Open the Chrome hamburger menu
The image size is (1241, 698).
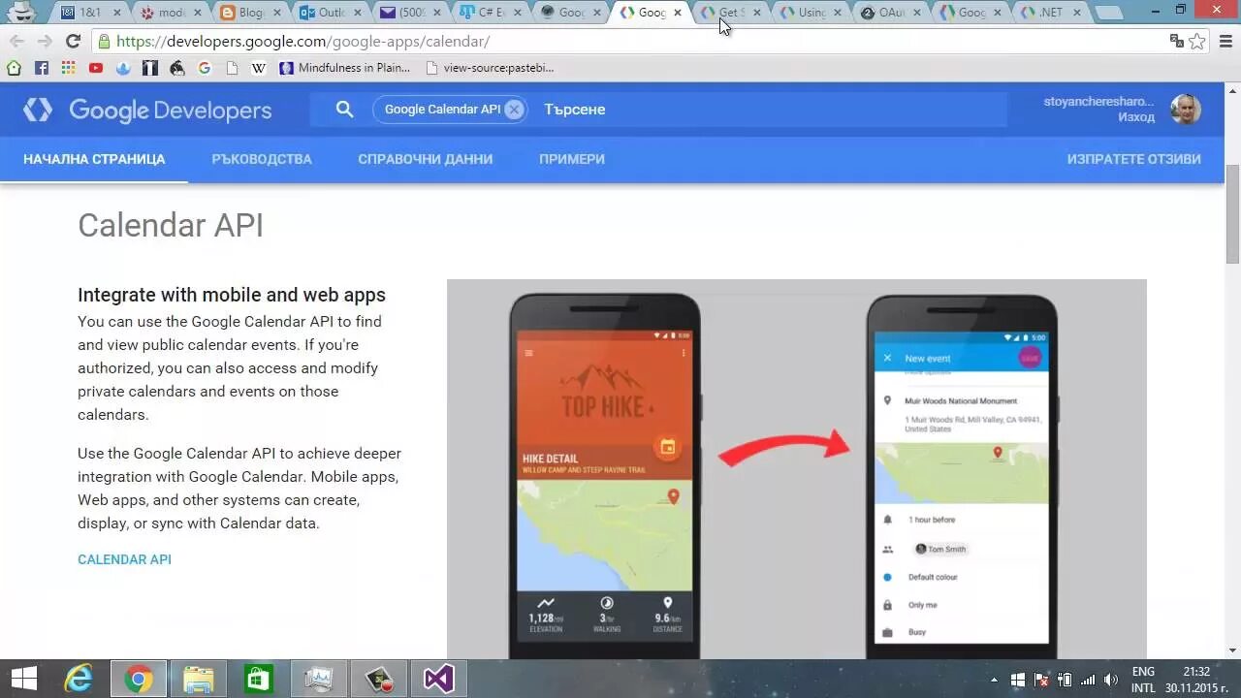click(x=1224, y=42)
